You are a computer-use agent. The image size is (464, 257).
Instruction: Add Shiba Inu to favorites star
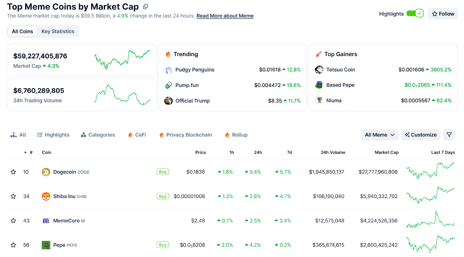pyautogui.click(x=13, y=196)
